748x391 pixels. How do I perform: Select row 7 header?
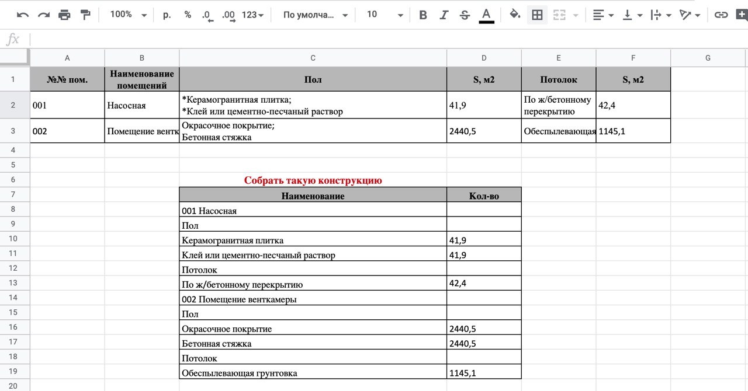coord(15,194)
